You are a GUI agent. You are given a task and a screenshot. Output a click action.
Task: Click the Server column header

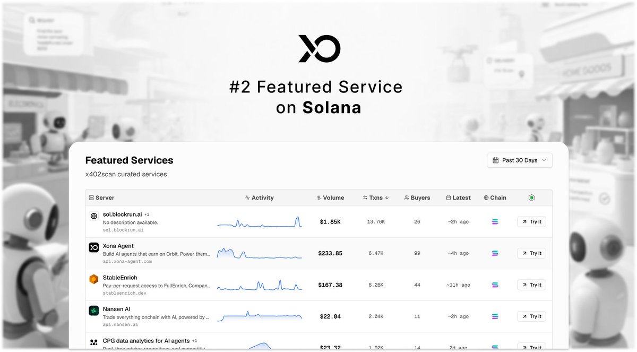101,198
